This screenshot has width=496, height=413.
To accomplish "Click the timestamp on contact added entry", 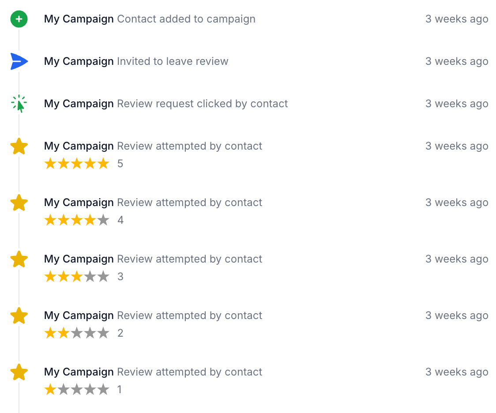I will coord(457,19).
